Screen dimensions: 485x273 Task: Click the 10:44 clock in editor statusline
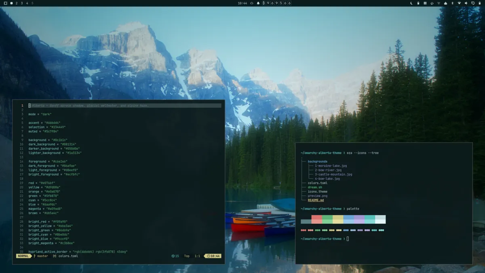click(x=213, y=256)
